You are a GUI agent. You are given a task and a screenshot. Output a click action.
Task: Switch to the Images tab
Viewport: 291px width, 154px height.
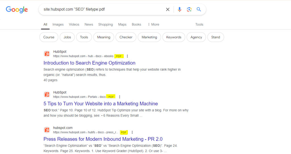58,24
